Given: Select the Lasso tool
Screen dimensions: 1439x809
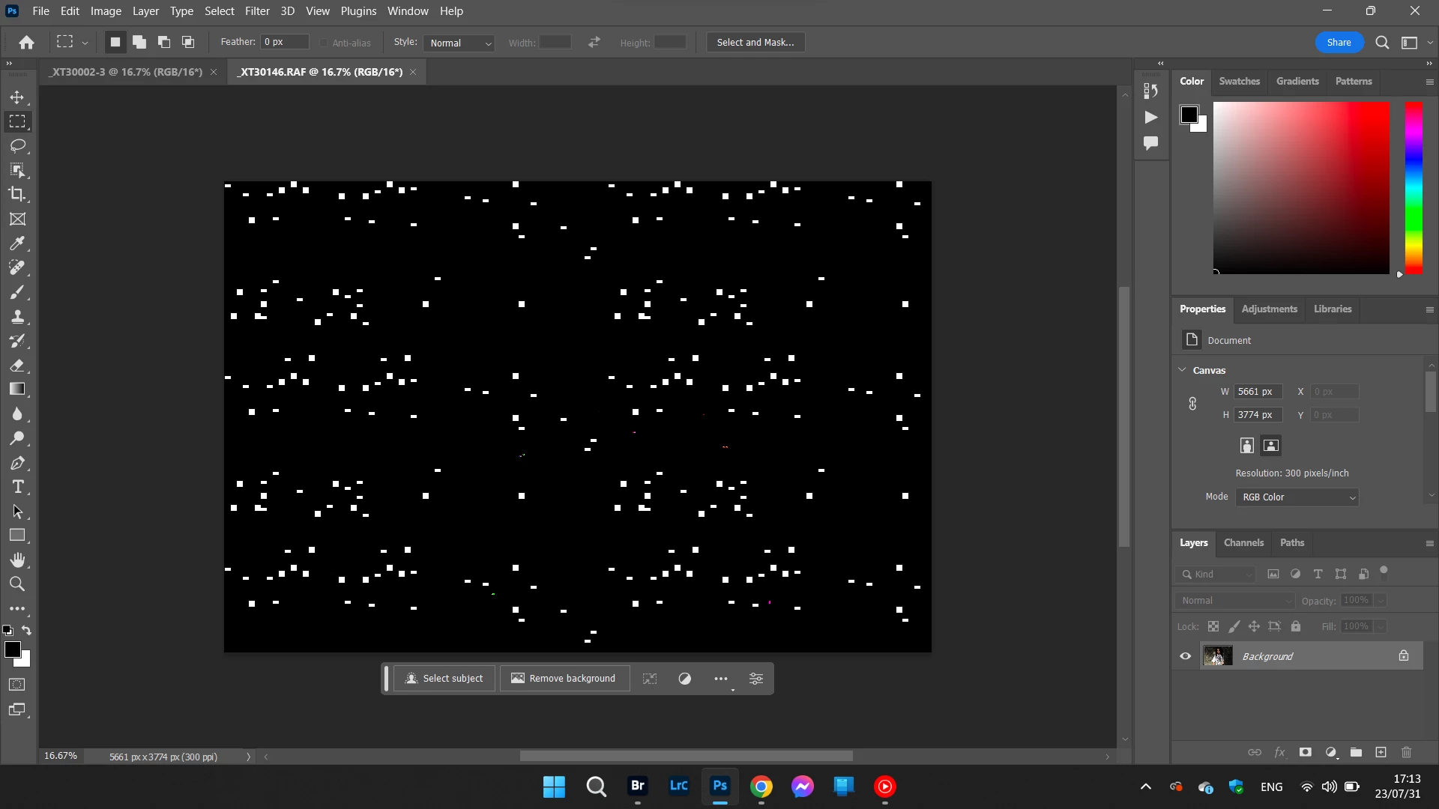Looking at the screenshot, I should point(17,146).
